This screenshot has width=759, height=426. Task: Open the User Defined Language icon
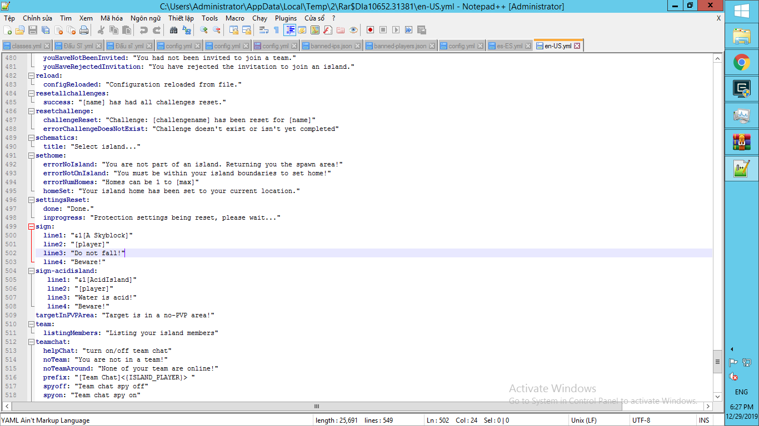[x=302, y=30]
